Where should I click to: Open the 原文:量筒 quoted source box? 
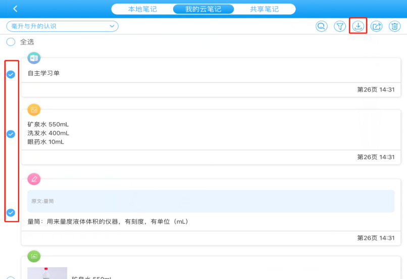tap(211, 201)
